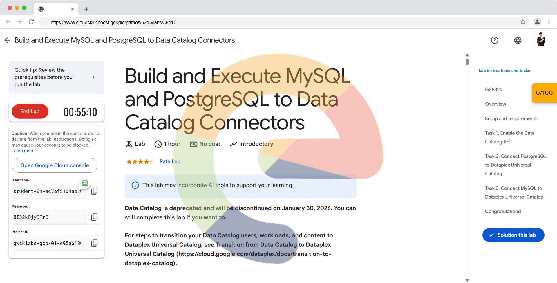Viewport: 557px width, 283px height.
Task: Open the help question mark icon
Action: tap(494, 40)
